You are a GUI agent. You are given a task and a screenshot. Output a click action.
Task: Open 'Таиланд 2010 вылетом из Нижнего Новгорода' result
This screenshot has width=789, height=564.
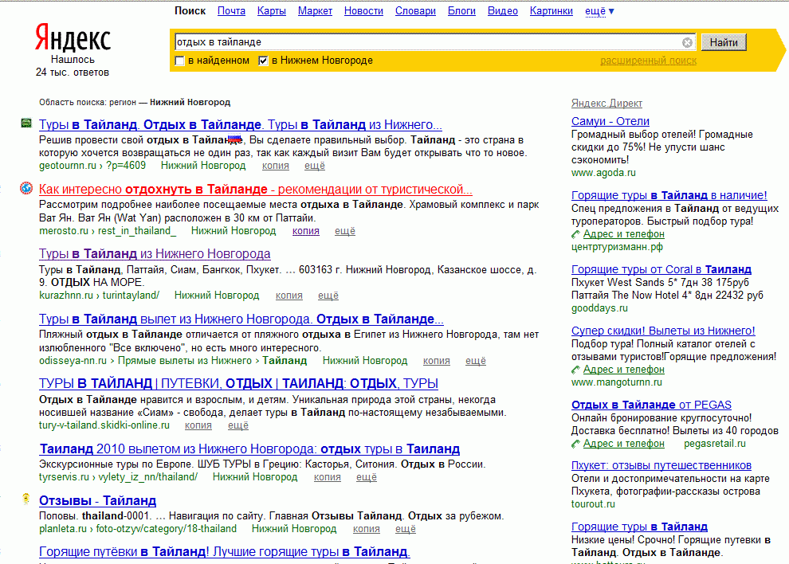[x=249, y=448]
